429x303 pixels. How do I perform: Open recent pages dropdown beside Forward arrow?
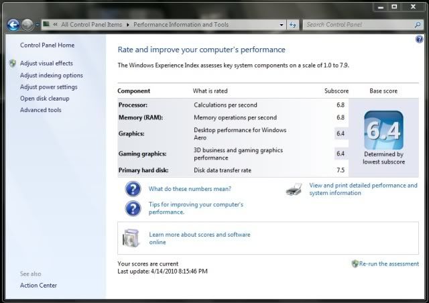point(37,25)
